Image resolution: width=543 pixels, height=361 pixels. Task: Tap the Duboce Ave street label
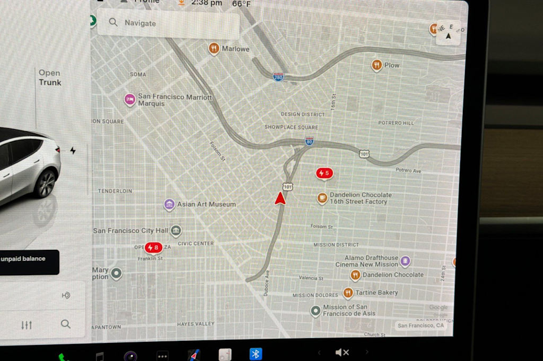click(x=266, y=283)
